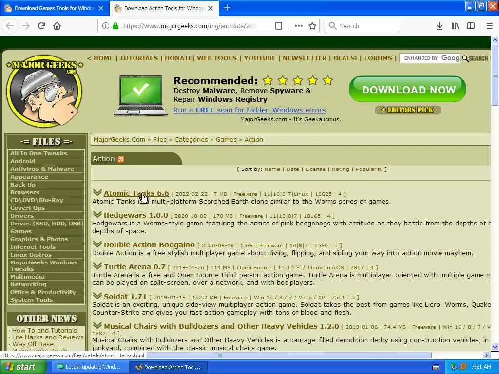Bookmark this page with the star icon
499x374 pixels.
[312, 26]
